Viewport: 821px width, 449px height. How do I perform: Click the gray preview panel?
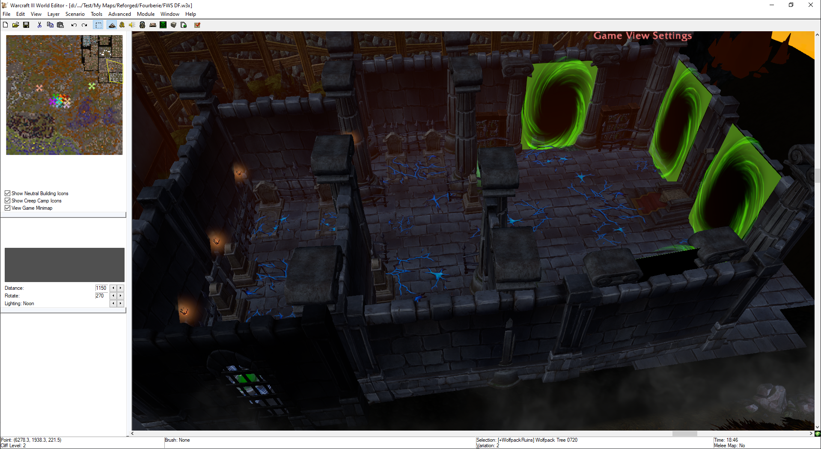coord(65,265)
